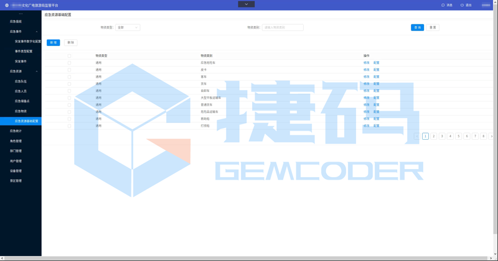Collapse the 应急事件 sidebar group
The width and height of the screenshot is (498, 261).
pos(37,32)
